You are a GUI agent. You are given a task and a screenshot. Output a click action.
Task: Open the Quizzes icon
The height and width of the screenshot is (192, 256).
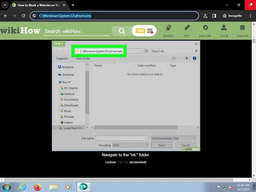pos(168,31)
